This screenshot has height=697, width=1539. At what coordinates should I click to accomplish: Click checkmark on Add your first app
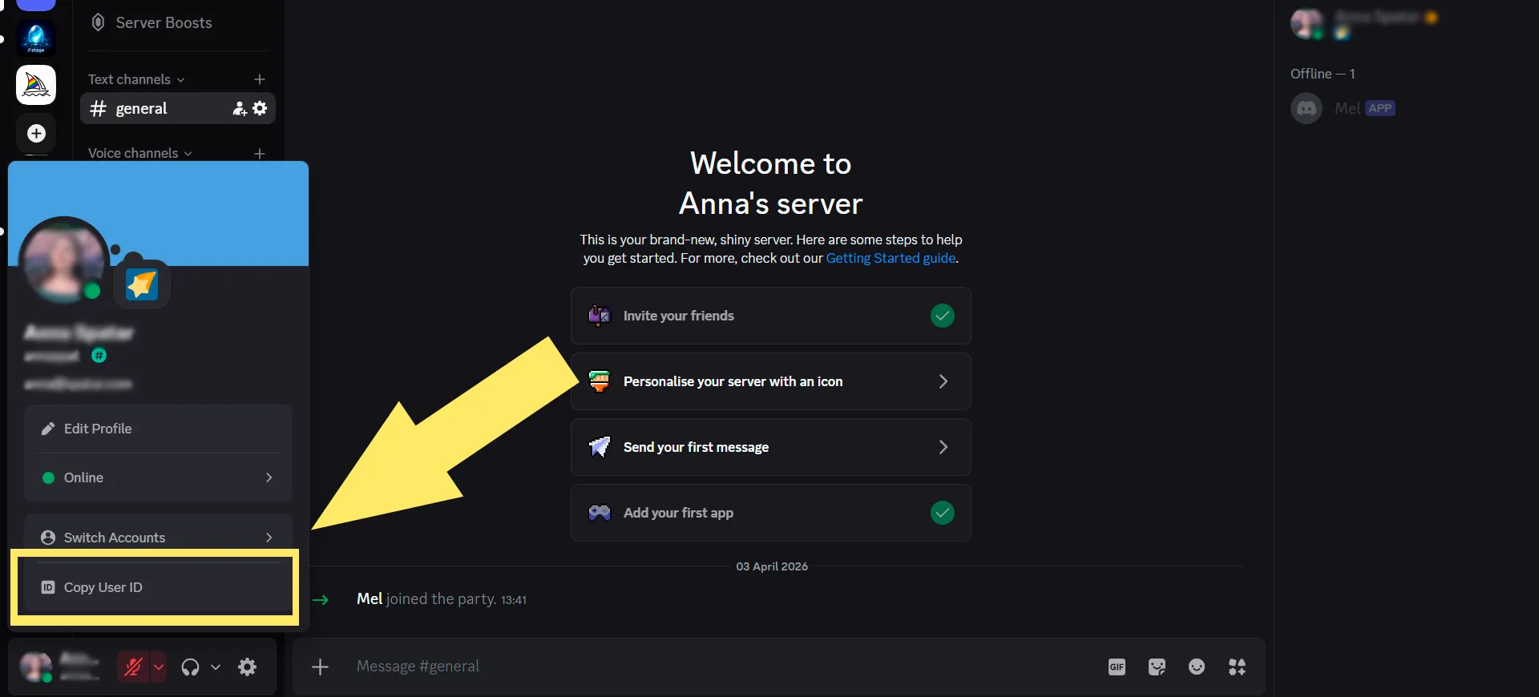(x=943, y=513)
